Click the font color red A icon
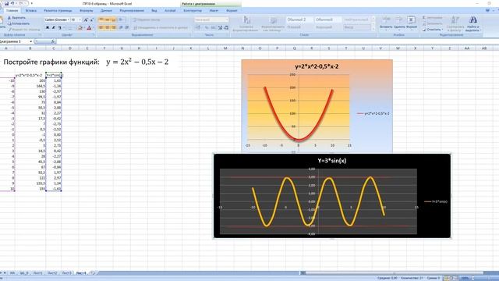 pyautogui.click(x=89, y=28)
